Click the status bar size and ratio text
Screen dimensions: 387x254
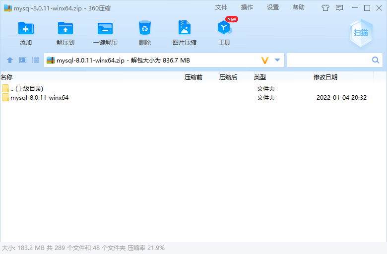tap(83, 248)
